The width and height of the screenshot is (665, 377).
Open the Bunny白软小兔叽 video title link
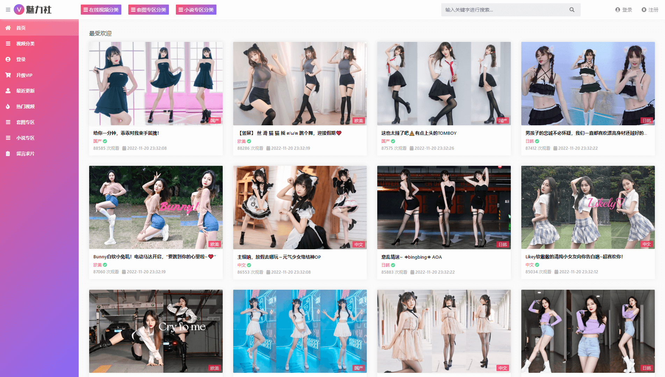155,257
